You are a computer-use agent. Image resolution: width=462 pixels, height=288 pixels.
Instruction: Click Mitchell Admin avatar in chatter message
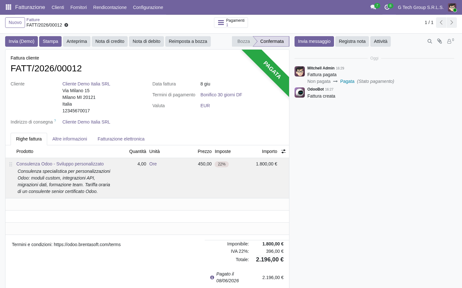300,71
